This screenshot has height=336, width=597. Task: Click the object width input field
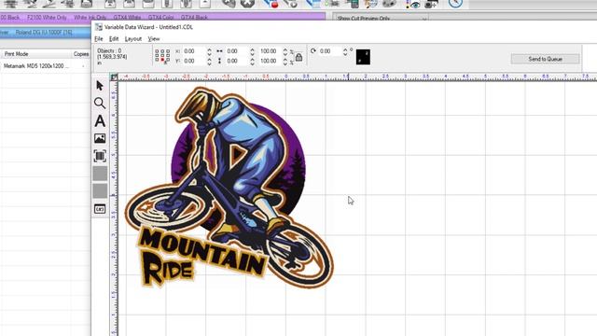(237, 51)
